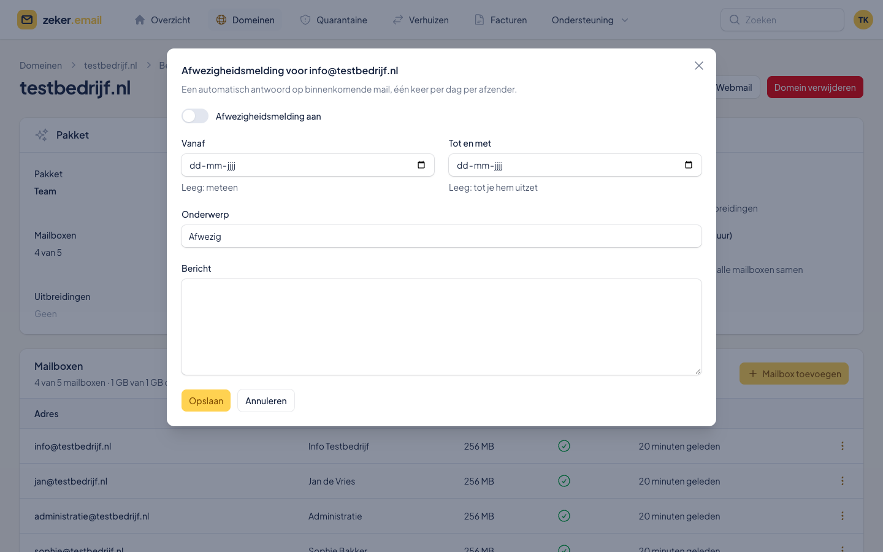
Task: Click the info@testbedrijf.nl address cell
Action: [73, 446]
